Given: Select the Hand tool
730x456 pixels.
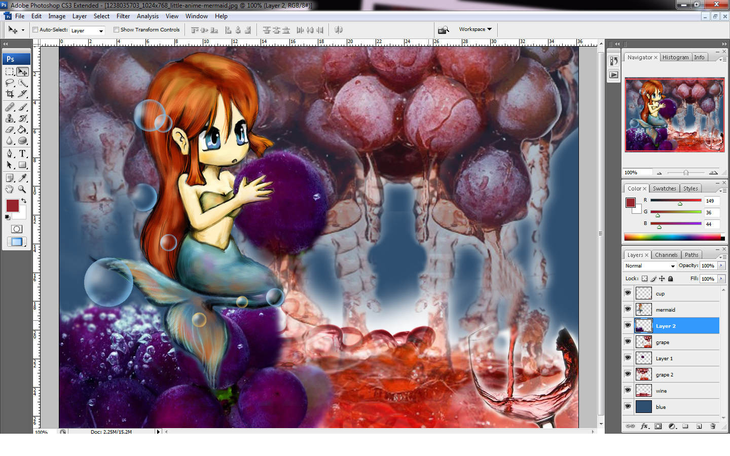Looking at the screenshot, I should pos(10,189).
